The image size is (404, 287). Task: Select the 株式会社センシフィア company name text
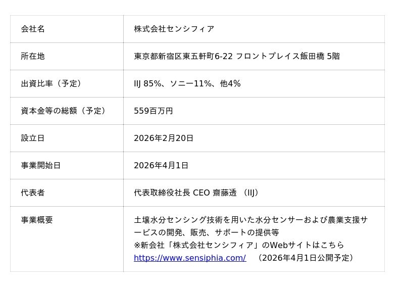click(174, 29)
